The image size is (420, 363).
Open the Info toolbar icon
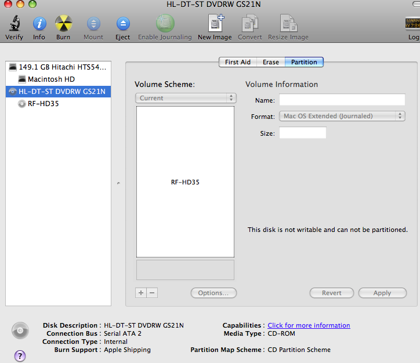click(x=39, y=24)
